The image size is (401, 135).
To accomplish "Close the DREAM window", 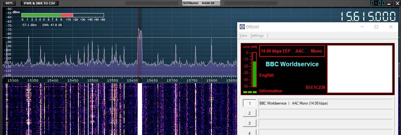I will tap(391, 27).
